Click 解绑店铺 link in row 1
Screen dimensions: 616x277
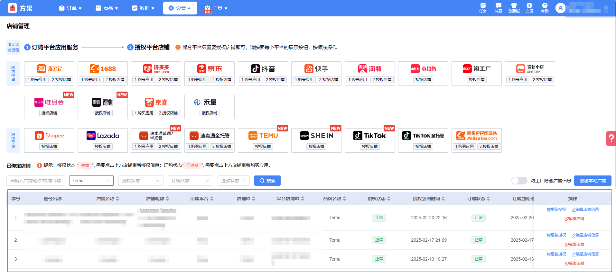(x=574, y=219)
